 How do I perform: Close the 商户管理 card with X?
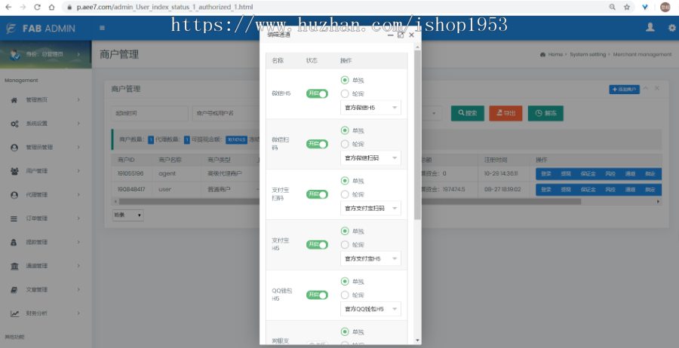657,88
